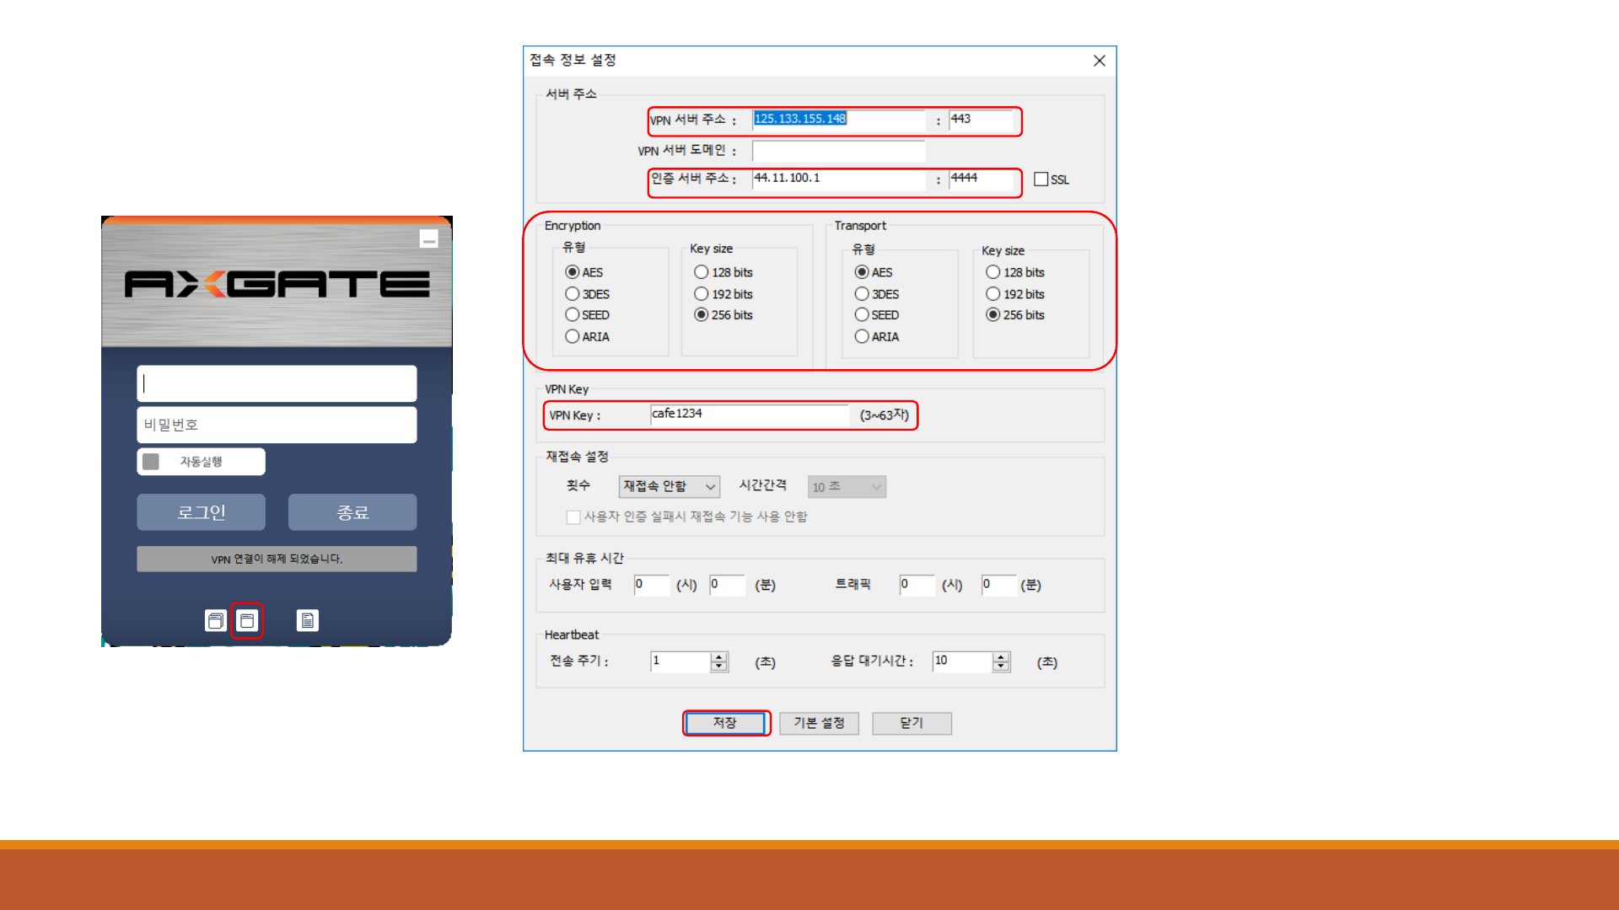The width and height of the screenshot is (1619, 910).
Task: Click the 종료 exit button
Action: coord(352,512)
